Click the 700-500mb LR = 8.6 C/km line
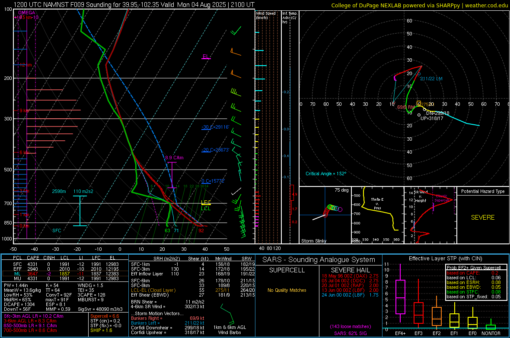Image resolution: width=510 pixels, height=338 pixels. 30,330
